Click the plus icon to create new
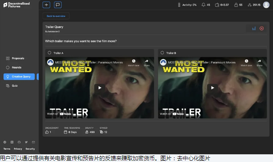The image size is (273, 162). point(46,5)
